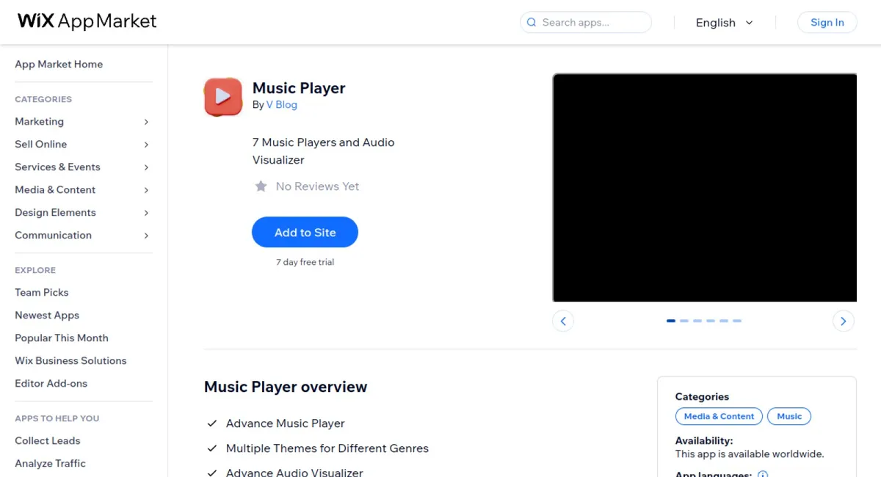The width and height of the screenshot is (881, 477).
Task: Go to App Market Home
Action: click(x=59, y=65)
